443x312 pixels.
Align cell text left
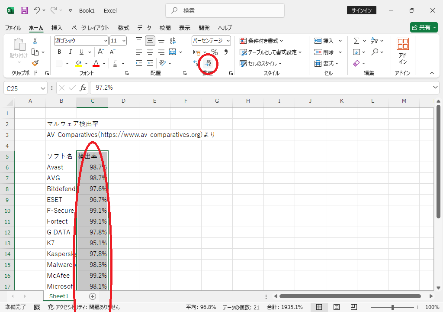point(139,52)
